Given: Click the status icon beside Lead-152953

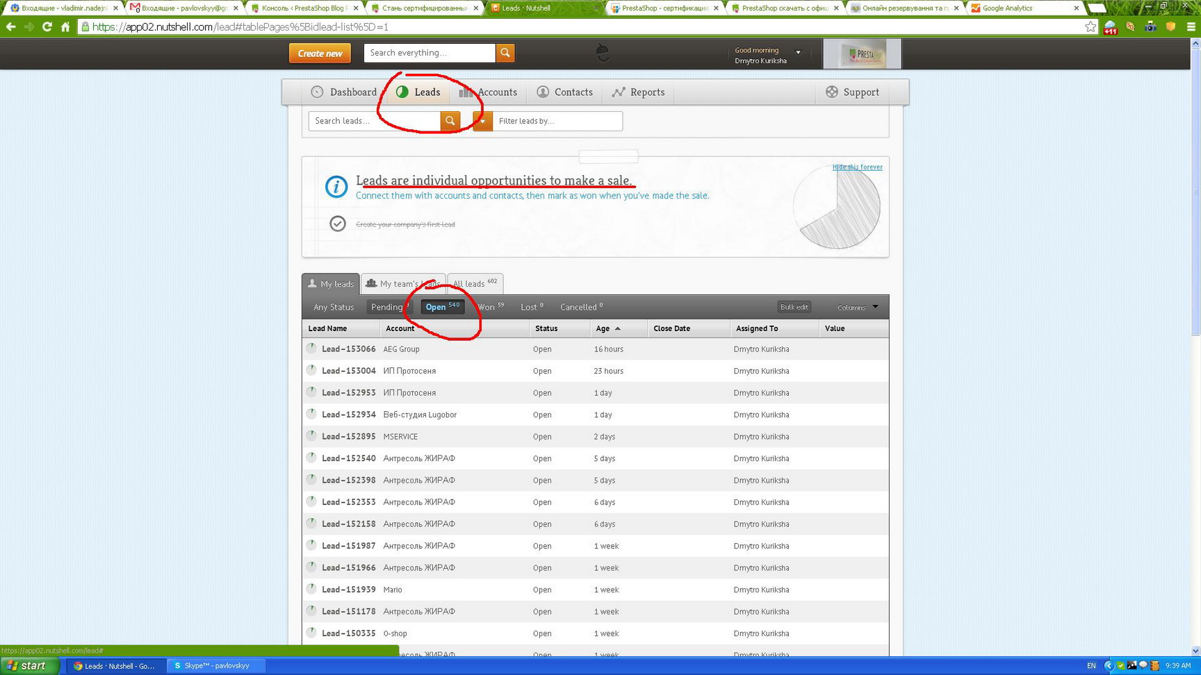Looking at the screenshot, I should [x=311, y=392].
